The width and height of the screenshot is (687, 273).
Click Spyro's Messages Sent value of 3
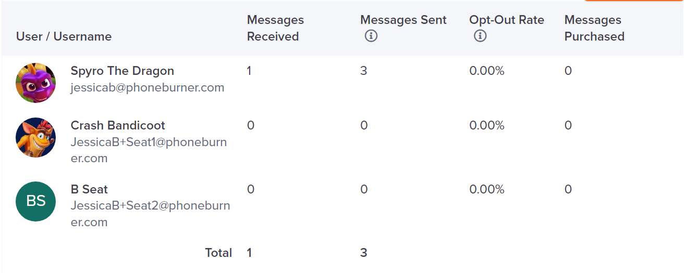coord(364,71)
